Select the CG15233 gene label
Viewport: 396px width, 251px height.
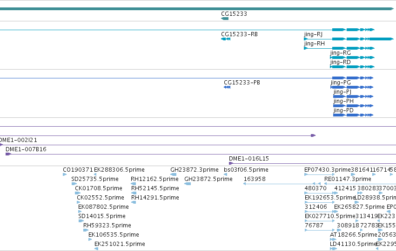(x=234, y=14)
